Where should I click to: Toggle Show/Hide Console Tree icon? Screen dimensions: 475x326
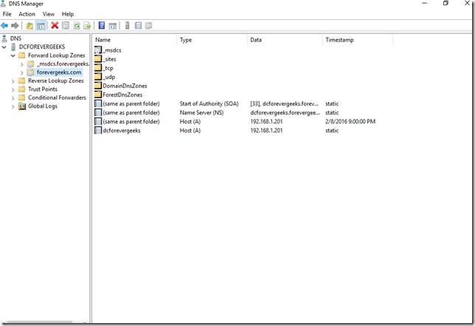[41, 26]
